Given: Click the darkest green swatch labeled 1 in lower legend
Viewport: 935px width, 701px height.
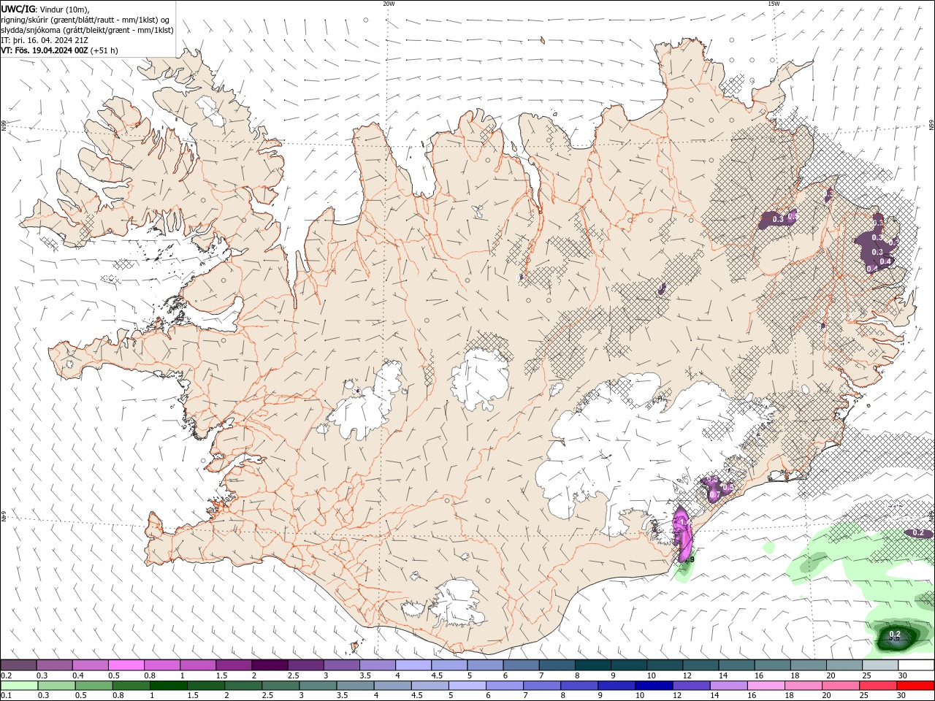Looking at the screenshot, I should point(169,686).
